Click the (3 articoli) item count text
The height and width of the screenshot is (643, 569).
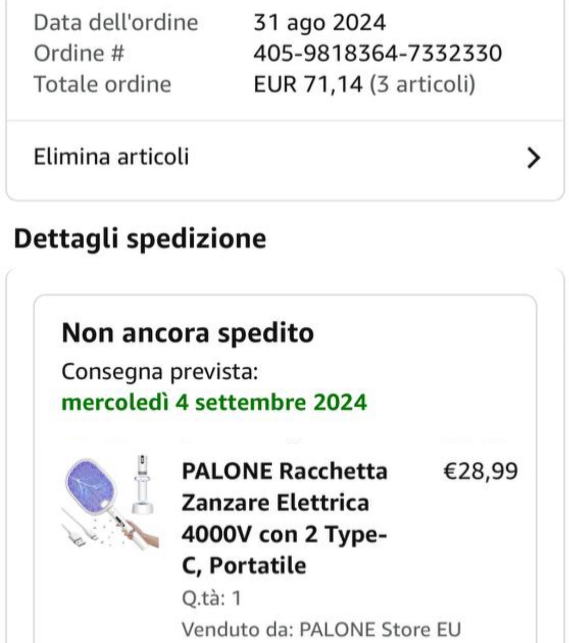coord(422,85)
